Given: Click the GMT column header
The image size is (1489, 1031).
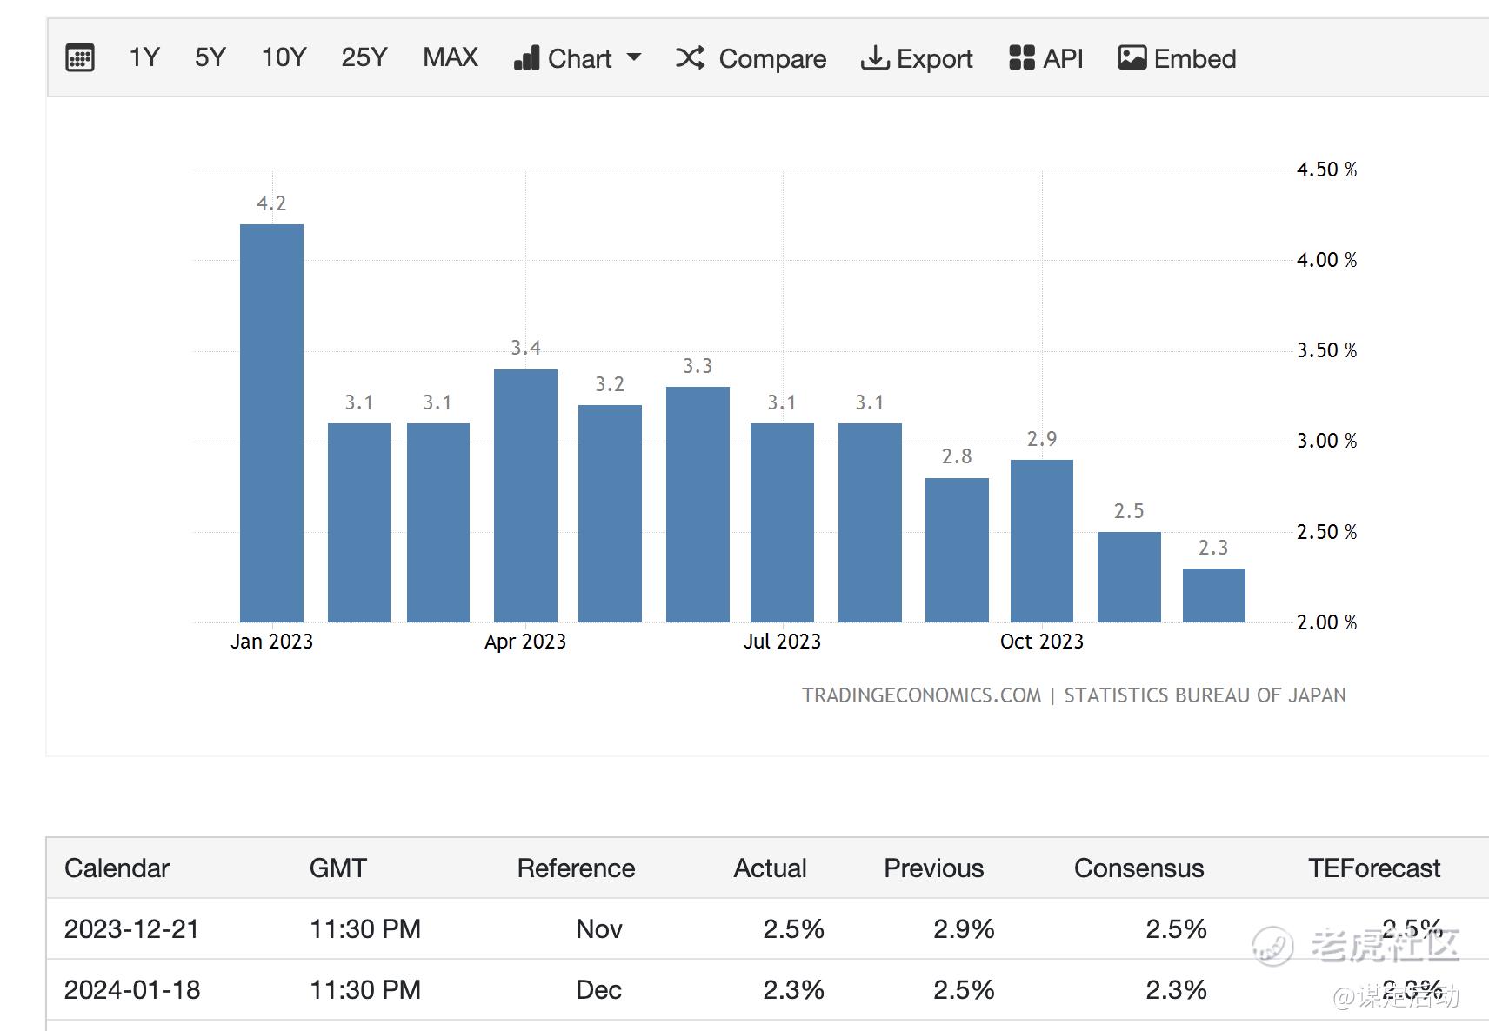Looking at the screenshot, I should 338,868.
